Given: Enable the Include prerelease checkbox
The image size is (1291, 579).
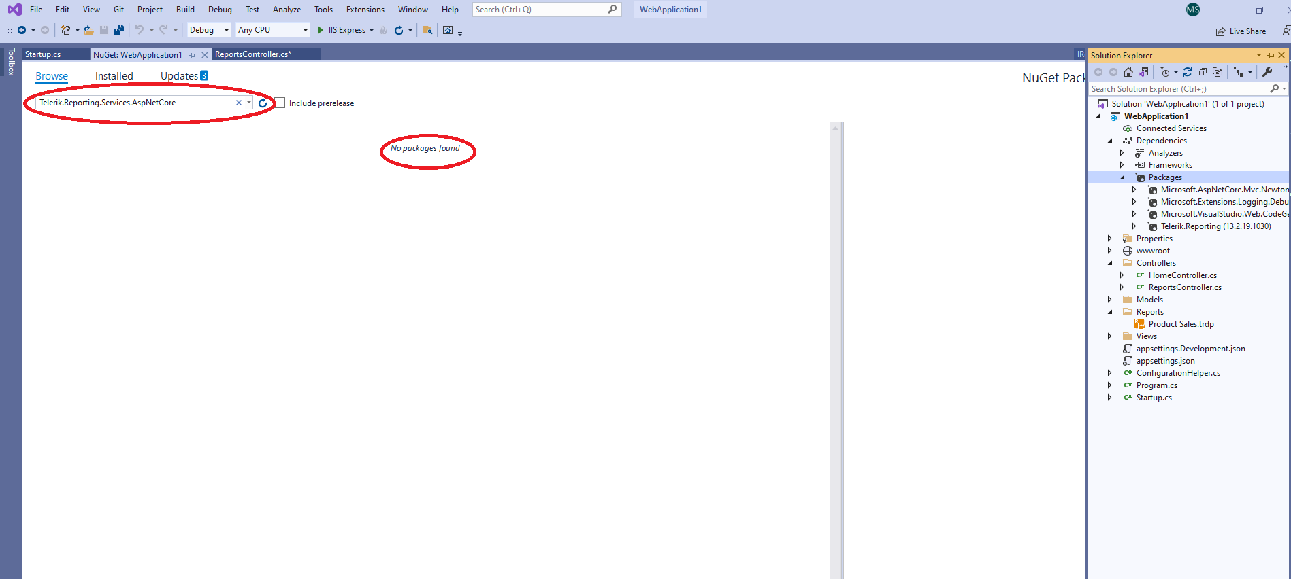Looking at the screenshot, I should click(280, 103).
